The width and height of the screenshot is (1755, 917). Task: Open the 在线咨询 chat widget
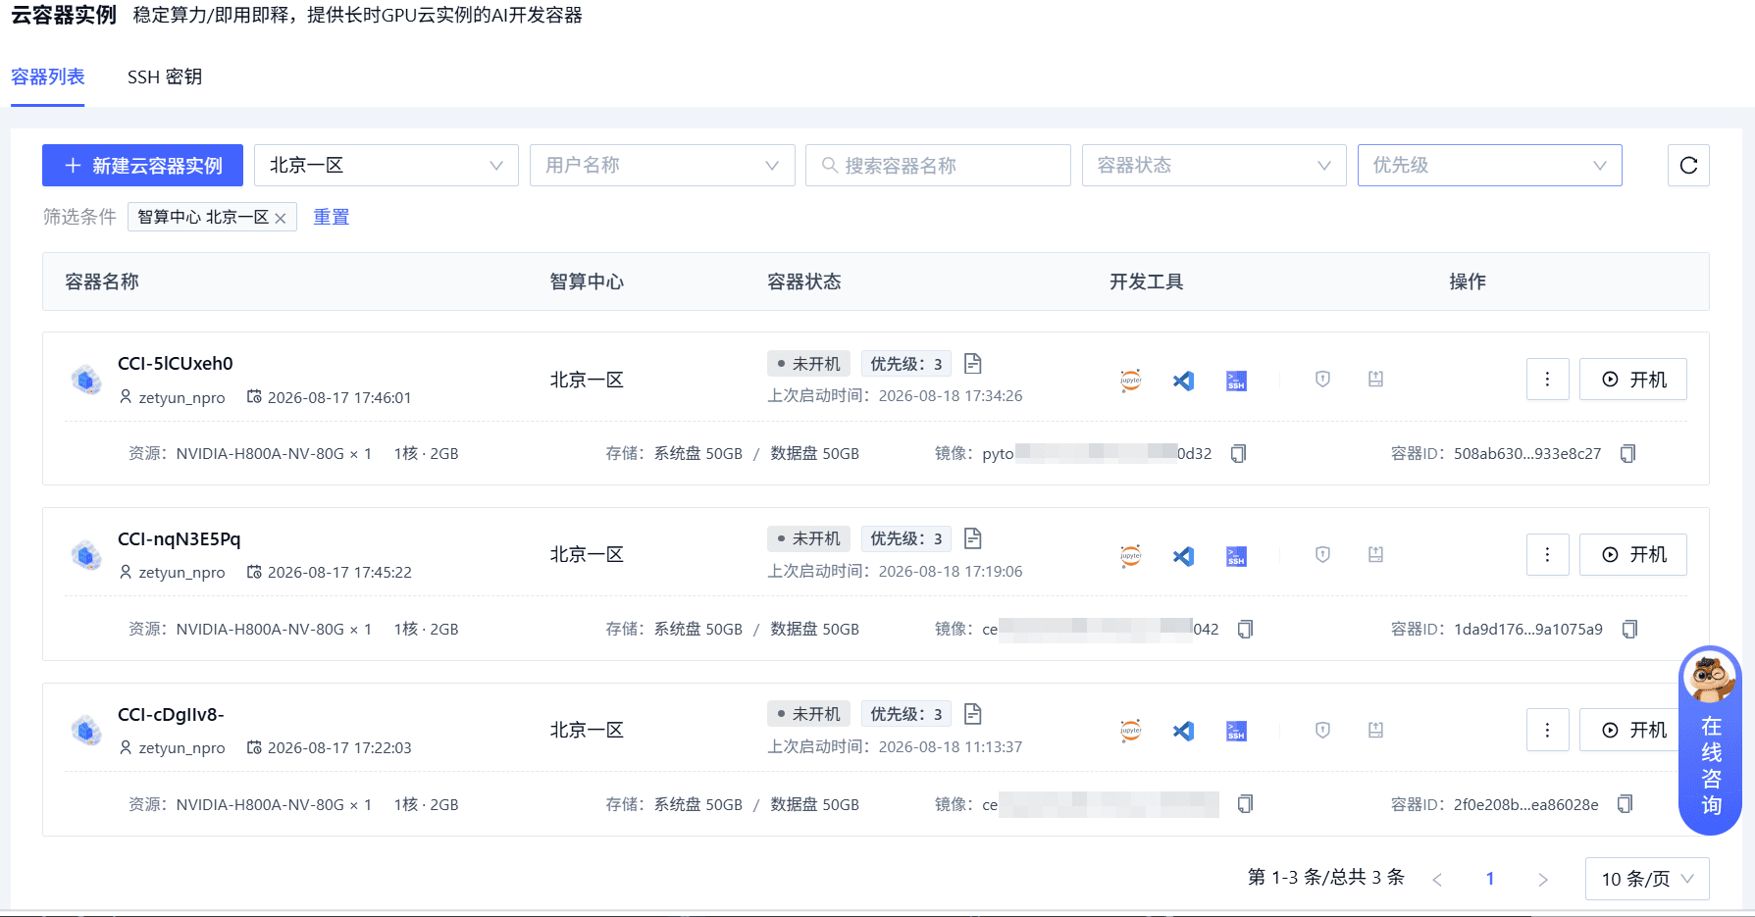point(1711,740)
